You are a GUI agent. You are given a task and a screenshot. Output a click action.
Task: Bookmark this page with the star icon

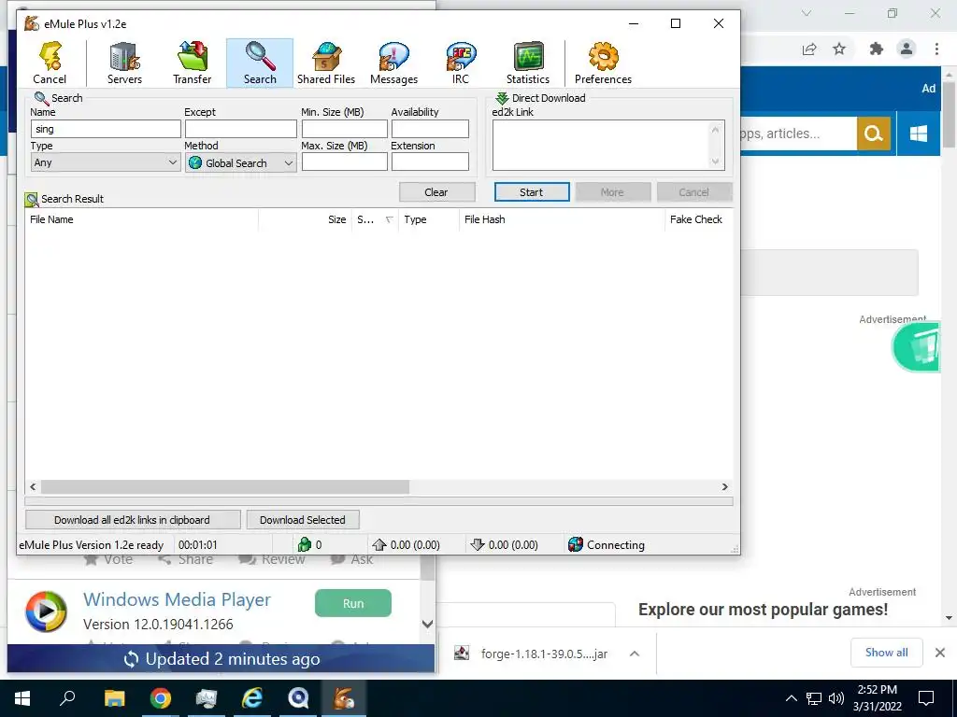tap(839, 49)
